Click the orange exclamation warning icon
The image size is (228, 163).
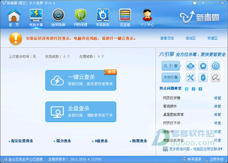click(x=16, y=38)
